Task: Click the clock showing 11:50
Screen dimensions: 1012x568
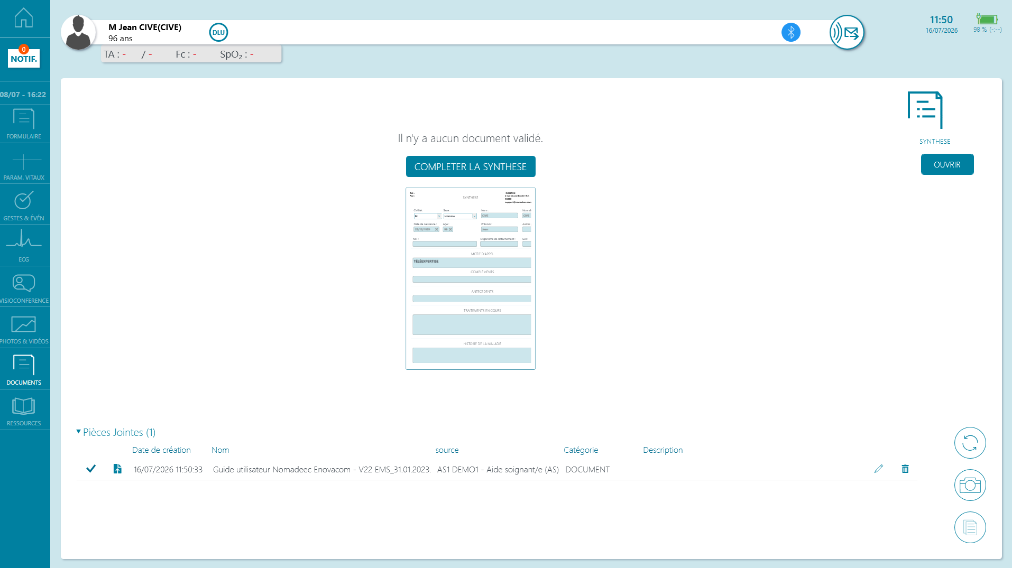Action: tap(941, 20)
